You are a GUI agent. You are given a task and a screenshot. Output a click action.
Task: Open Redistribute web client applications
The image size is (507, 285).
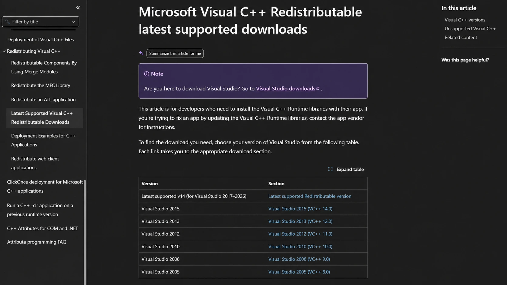[35, 163]
